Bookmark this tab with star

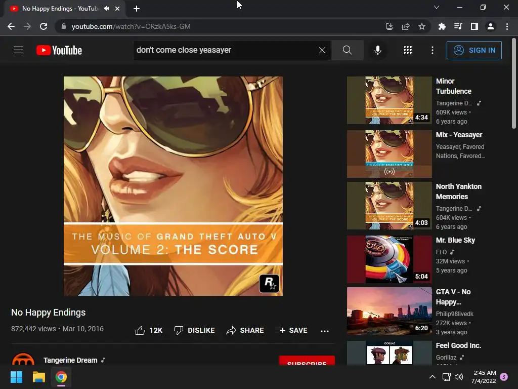tap(421, 26)
